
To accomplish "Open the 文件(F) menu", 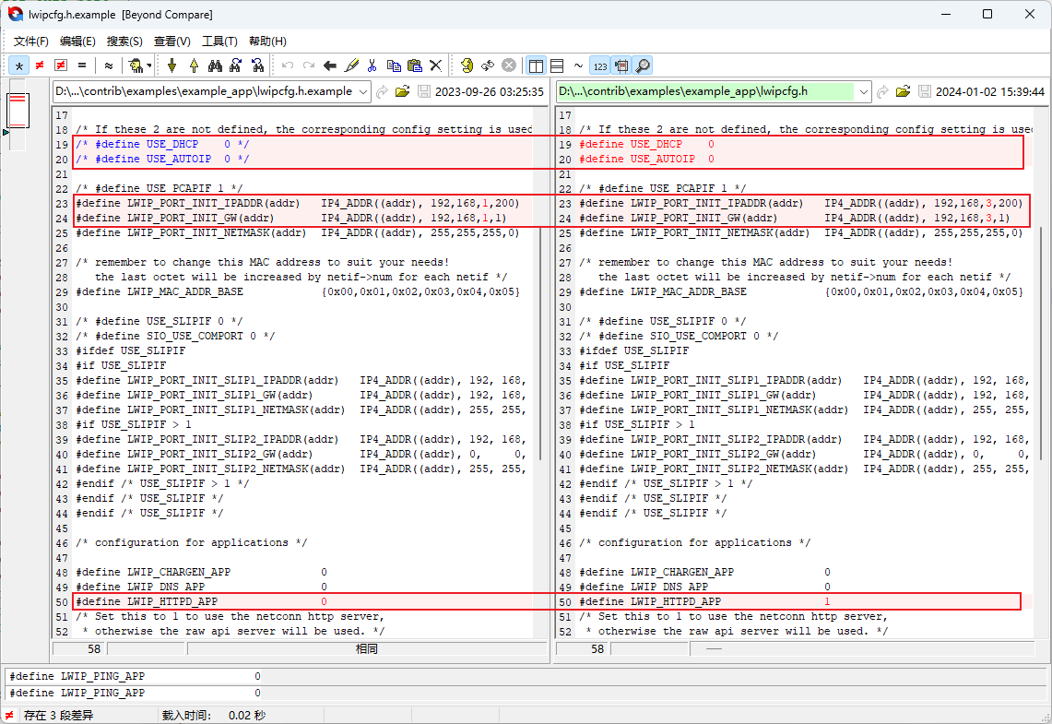I will tap(31, 42).
